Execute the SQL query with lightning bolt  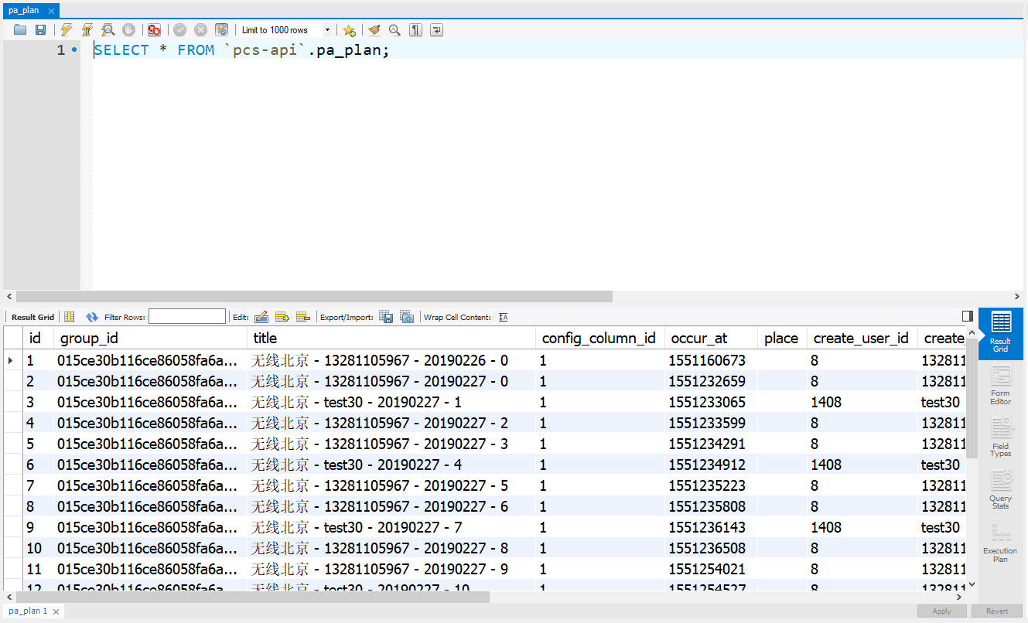(x=67, y=30)
